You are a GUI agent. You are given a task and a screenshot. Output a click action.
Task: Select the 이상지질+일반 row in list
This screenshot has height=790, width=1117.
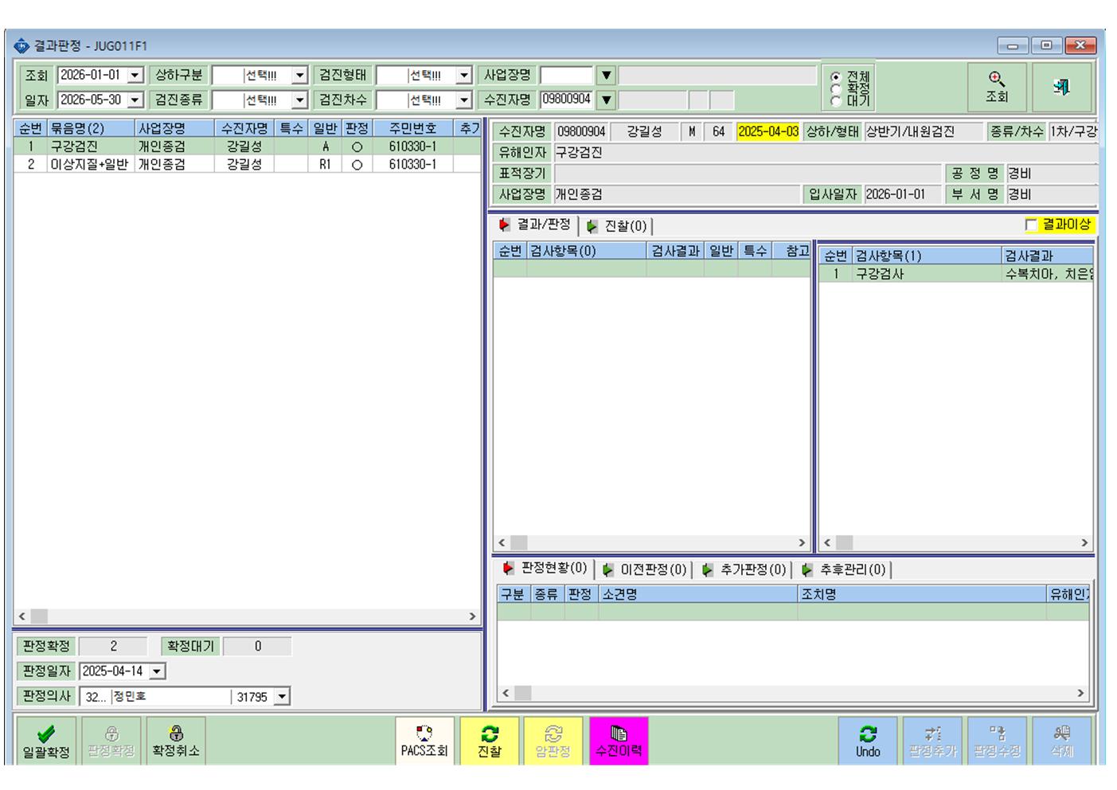point(248,164)
